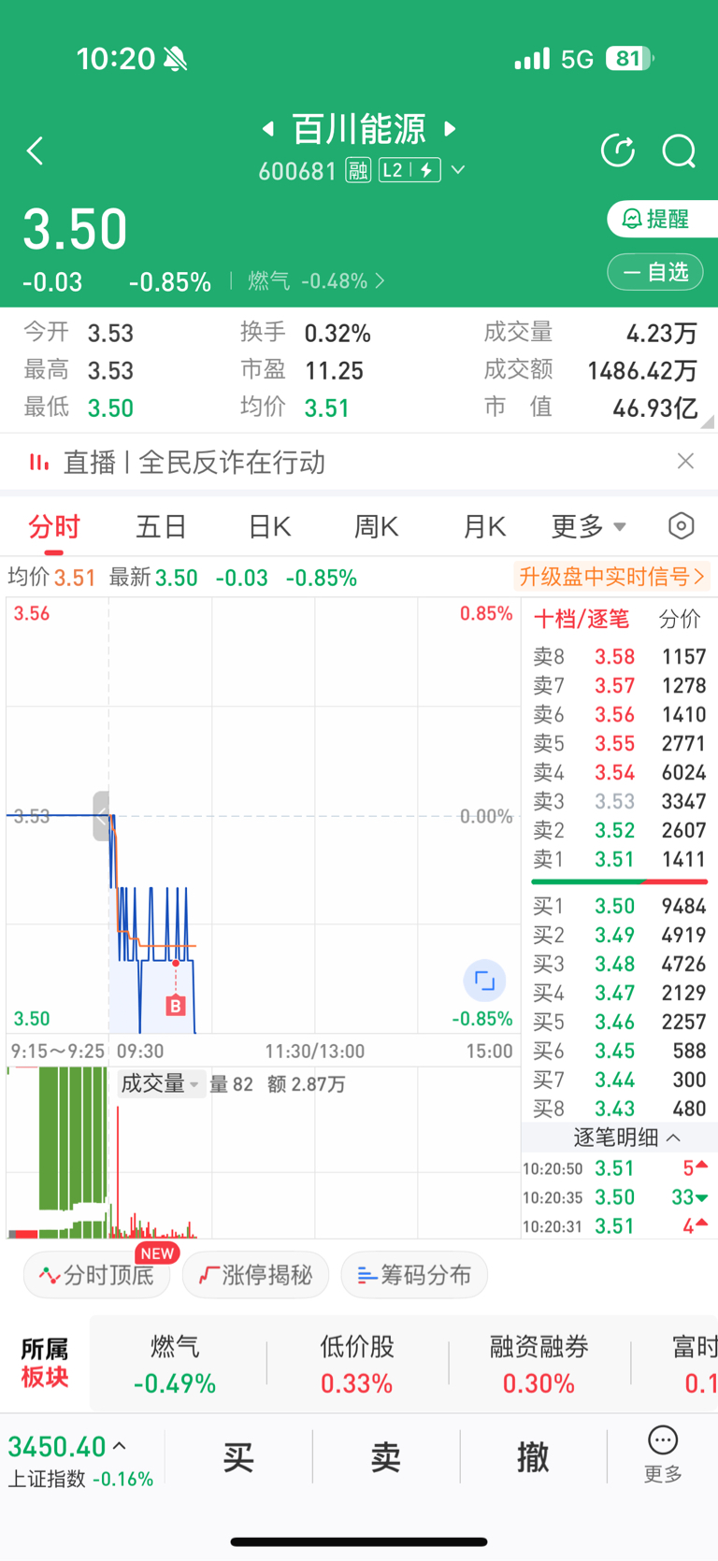Viewport: 718px width, 1561px height.
Task: Tap the red B buy marker
Action: coord(175,1006)
